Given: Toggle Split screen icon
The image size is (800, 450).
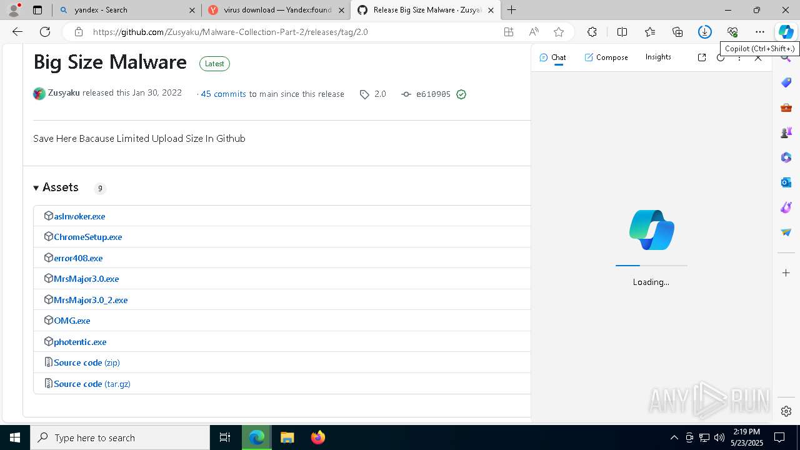Looking at the screenshot, I should [622, 32].
